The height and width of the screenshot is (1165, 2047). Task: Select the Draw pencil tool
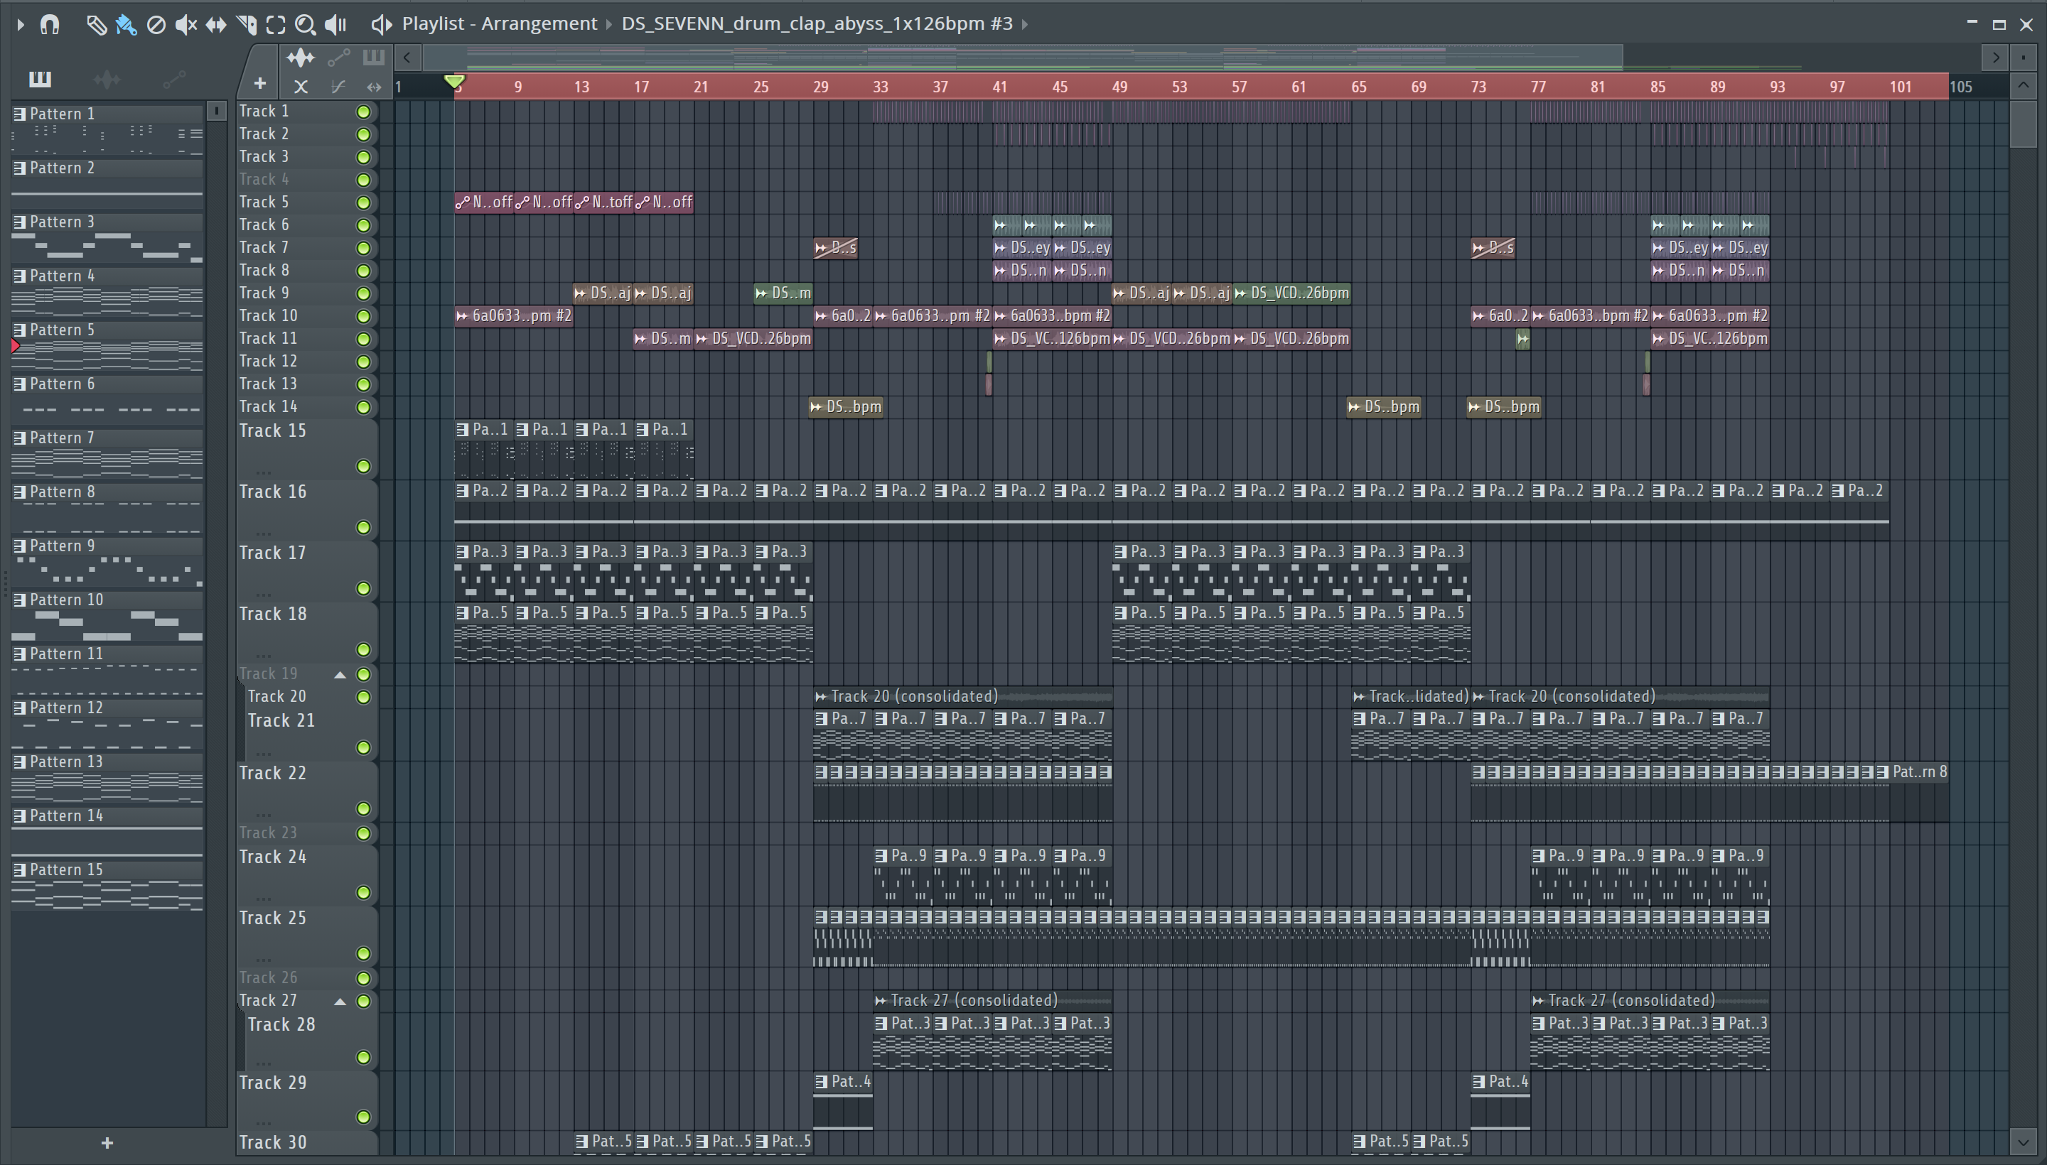[96, 25]
